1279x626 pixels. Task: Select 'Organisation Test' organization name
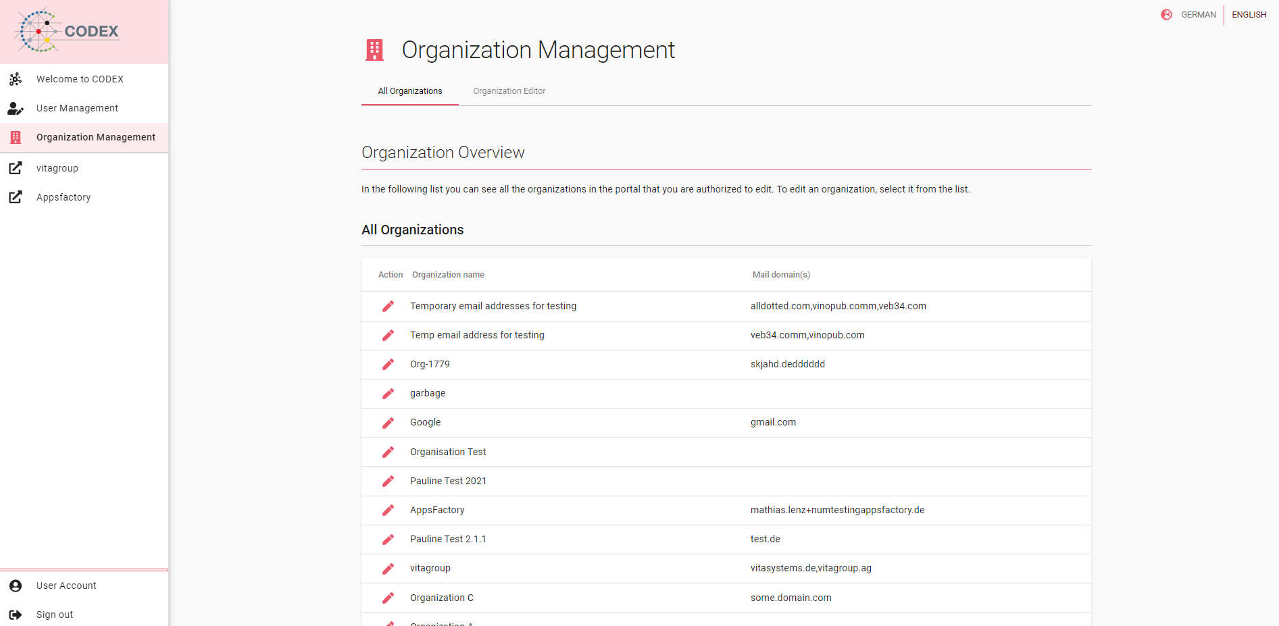[x=448, y=452]
